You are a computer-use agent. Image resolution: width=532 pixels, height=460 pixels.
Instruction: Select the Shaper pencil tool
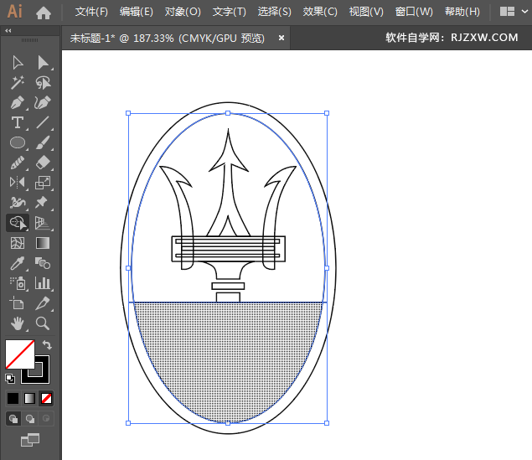18,163
